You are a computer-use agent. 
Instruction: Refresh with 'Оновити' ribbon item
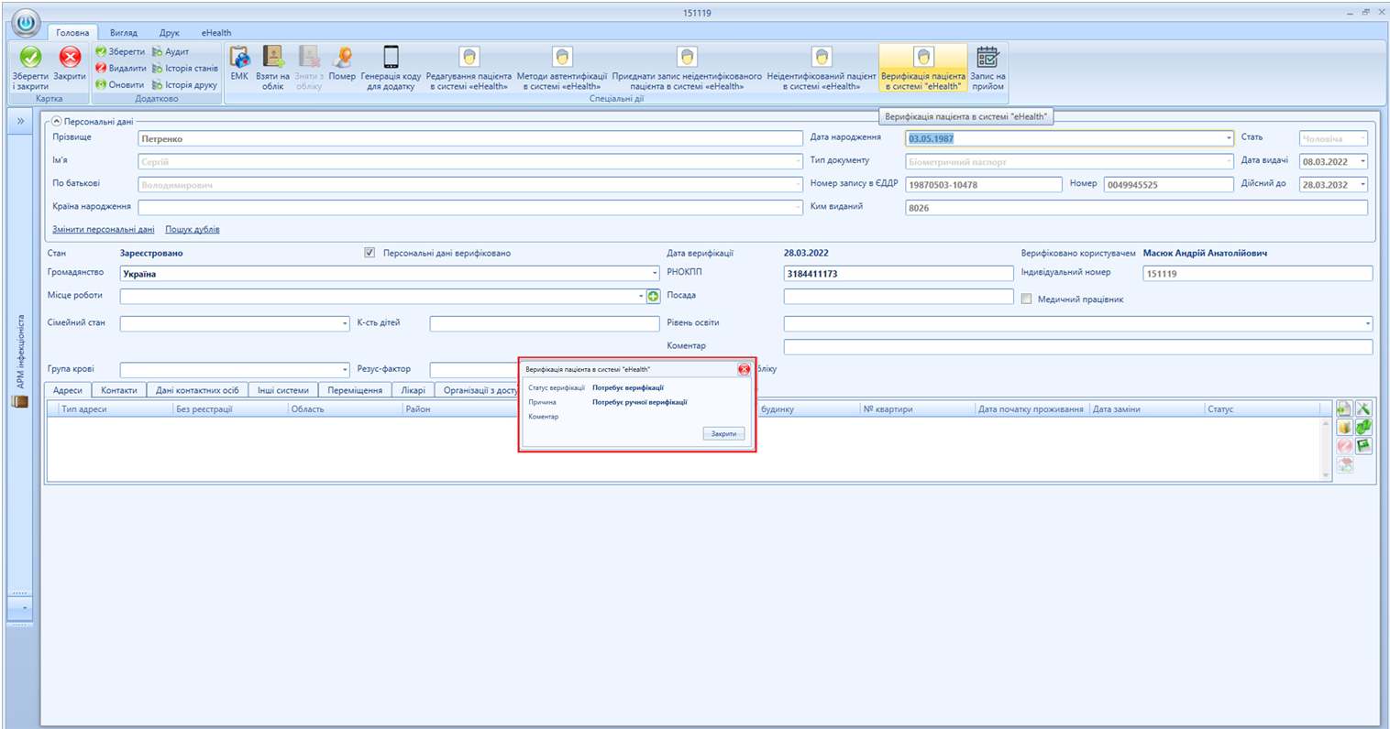pos(120,84)
